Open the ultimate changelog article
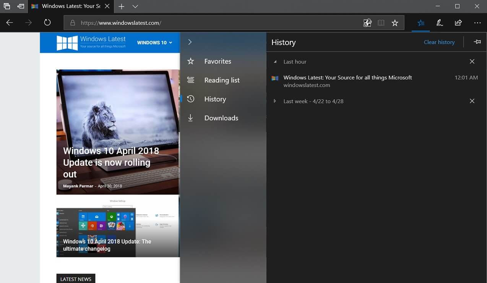The height and width of the screenshot is (283, 487). point(107,245)
